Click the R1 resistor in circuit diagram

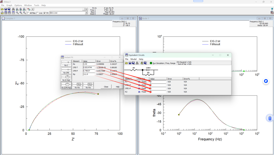[134, 70]
